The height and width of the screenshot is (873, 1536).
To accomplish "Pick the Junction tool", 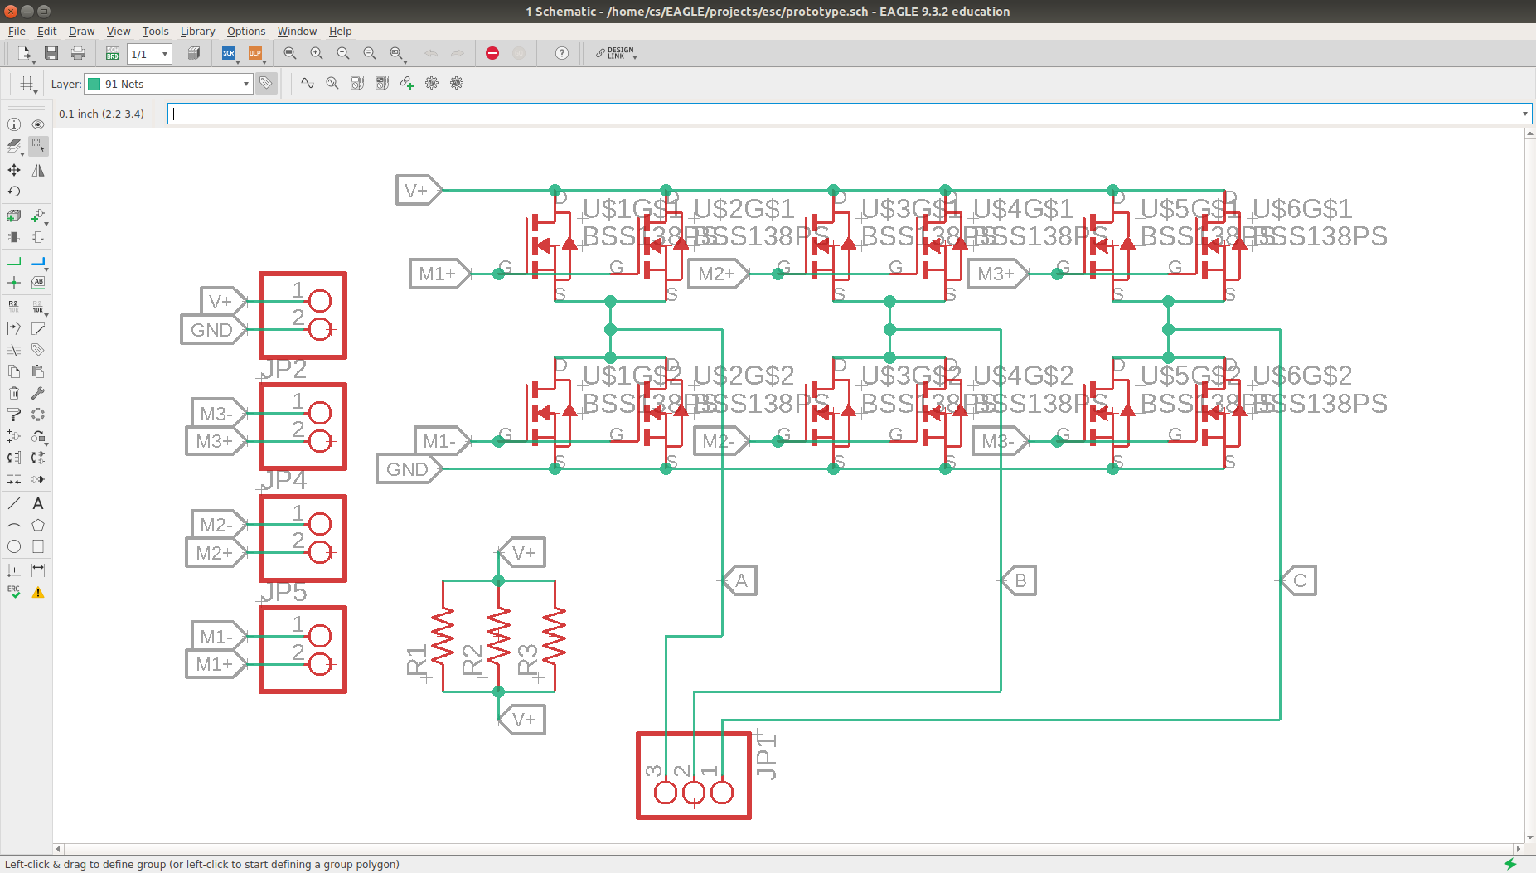I will pyautogui.click(x=14, y=283).
